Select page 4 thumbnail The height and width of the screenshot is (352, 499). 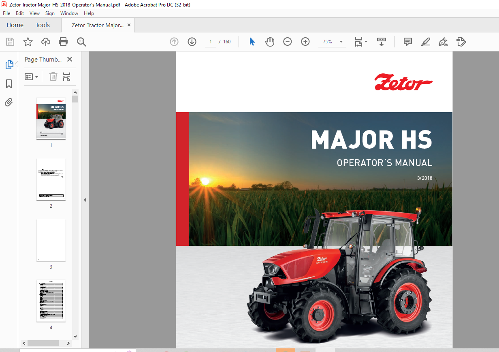(x=51, y=301)
